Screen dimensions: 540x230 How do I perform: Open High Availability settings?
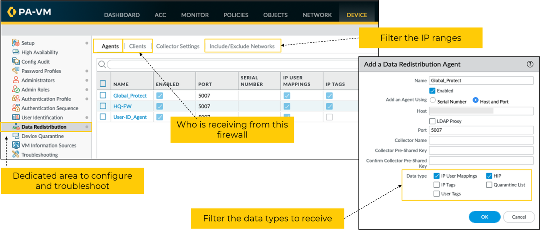40,52
